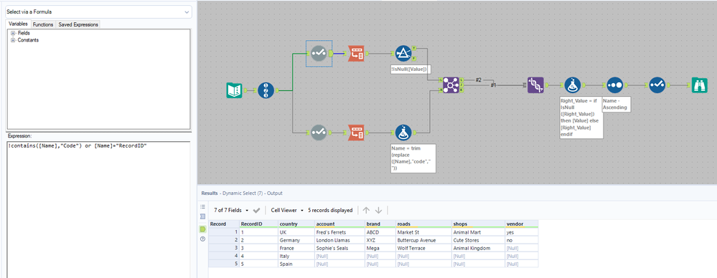Click the ABCD brand cell
The width and height of the screenshot is (717, 278).
tap(380, 232)
